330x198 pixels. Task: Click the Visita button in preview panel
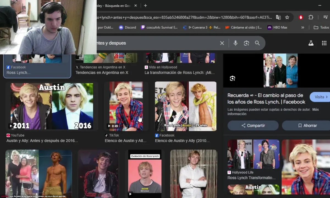(x=320, y=97)
